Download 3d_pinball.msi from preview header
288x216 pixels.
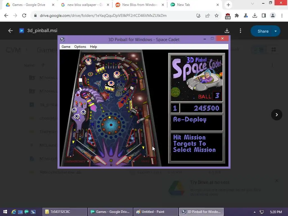click(x=227, y=31)
